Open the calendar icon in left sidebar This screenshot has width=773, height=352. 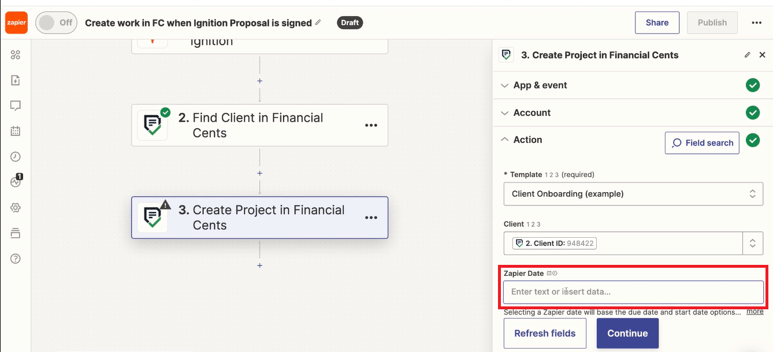coord(16,131)
